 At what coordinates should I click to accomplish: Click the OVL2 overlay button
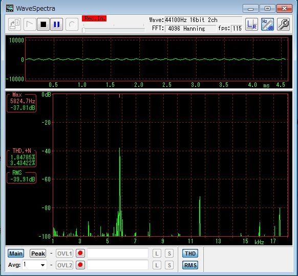[x=65, y=265]
